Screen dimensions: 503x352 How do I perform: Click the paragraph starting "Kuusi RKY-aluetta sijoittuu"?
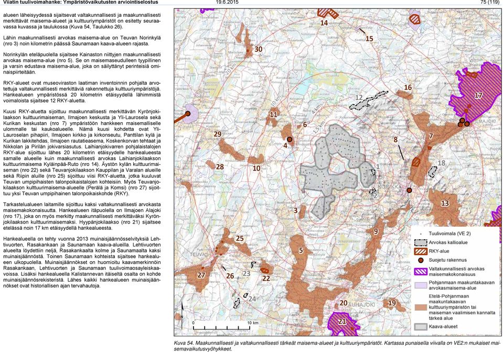click(82, 153)
